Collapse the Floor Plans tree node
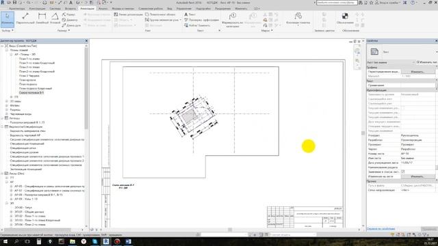Image resolution: width=438 pixels, height=246 pixels. pos(7,50)
